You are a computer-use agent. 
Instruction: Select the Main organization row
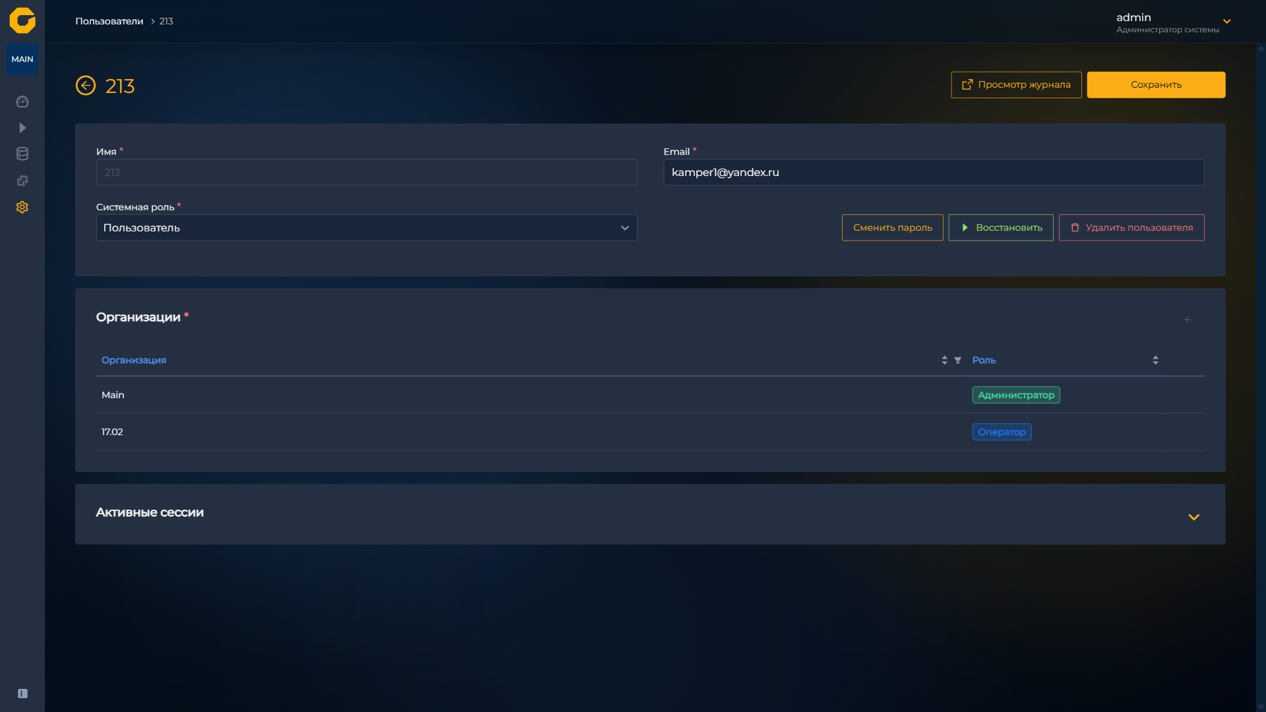(650, 395)
